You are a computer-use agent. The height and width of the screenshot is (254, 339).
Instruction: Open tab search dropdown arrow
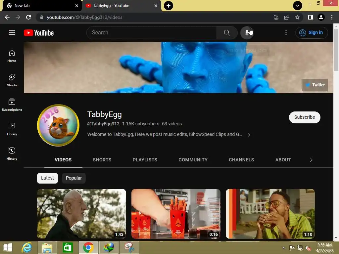tap(298, 6)
